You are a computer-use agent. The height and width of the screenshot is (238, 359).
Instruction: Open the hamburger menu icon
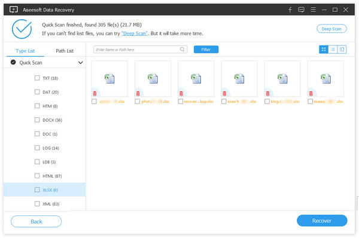[313, 10]
